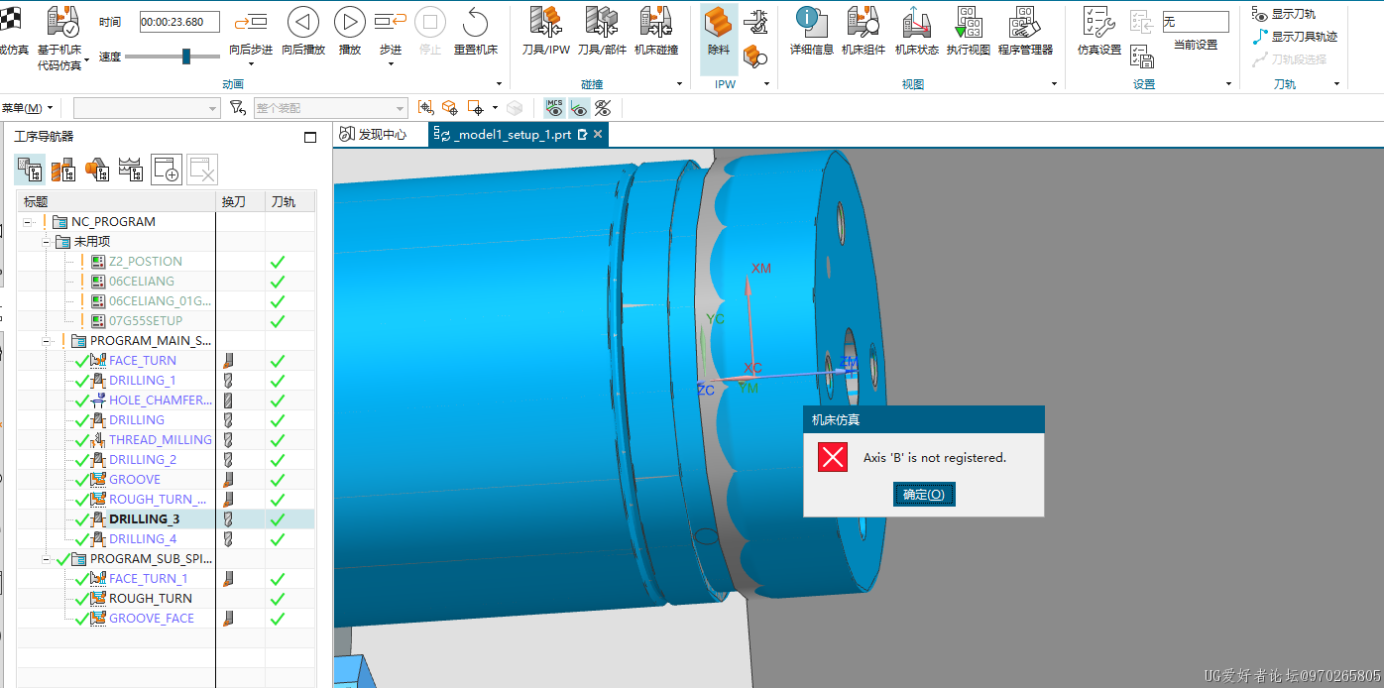1384x688 pixels.
Task: Reset the machine with 重置机床
Action: [476, 22]
